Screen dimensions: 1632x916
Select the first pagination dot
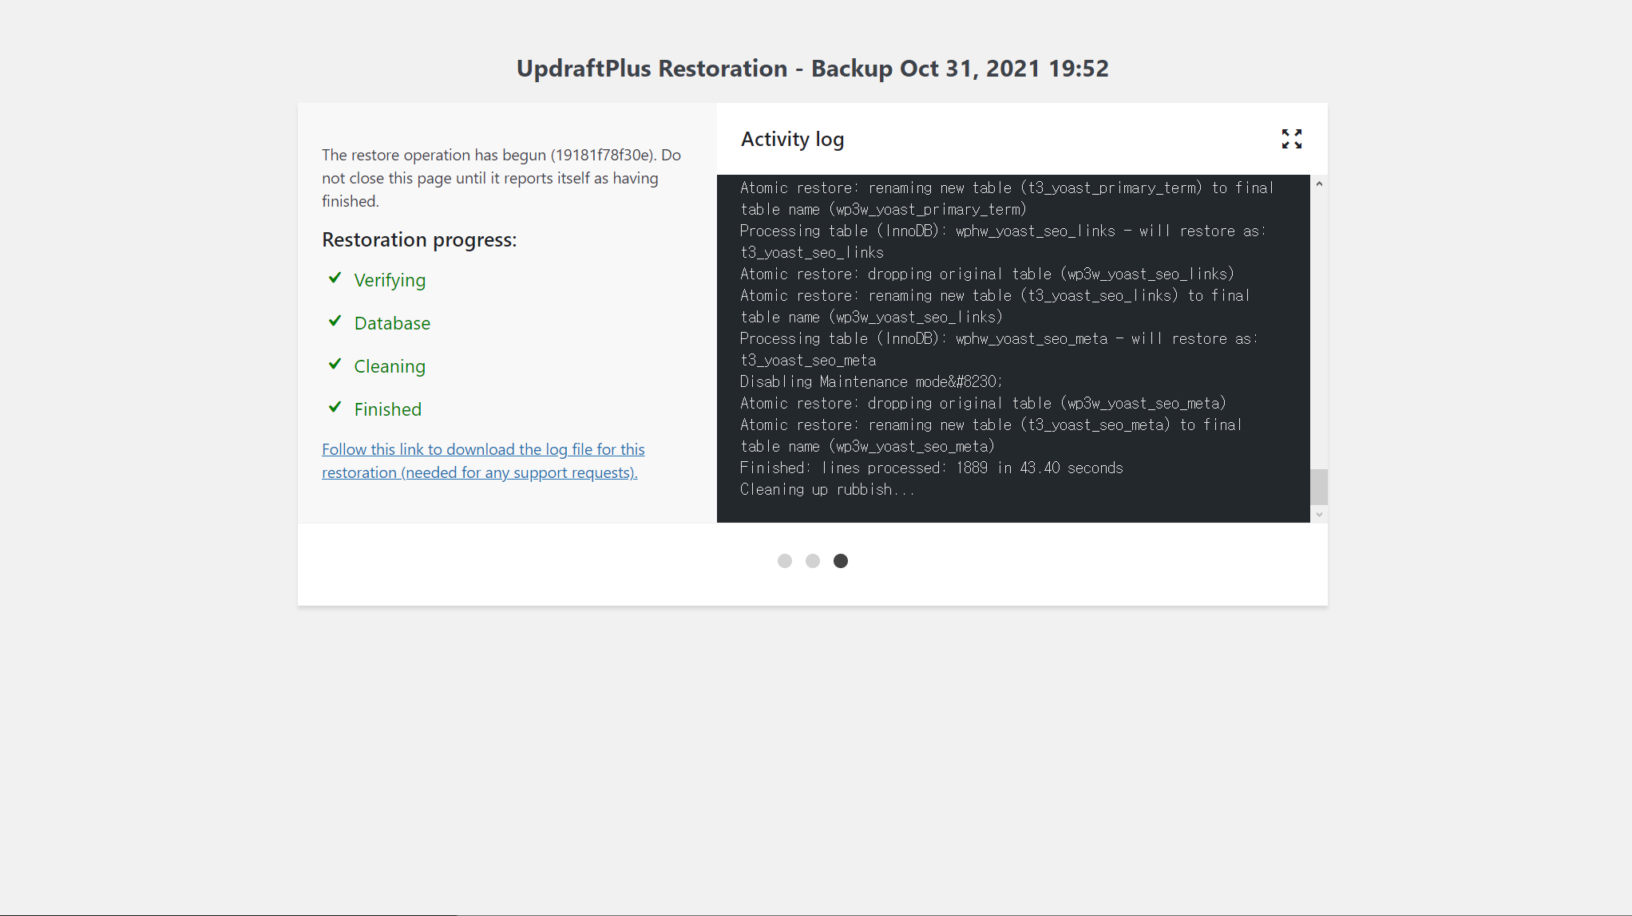pyautogui.click(x=785, y=561)
